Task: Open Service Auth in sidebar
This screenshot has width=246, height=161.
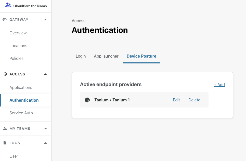Action: pyautogui.click(x=21, y=113)
